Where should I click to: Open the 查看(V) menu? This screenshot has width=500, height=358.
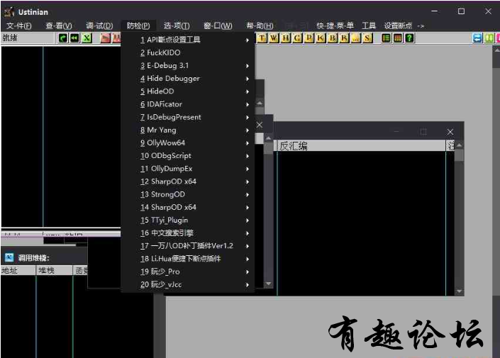tap(59, 26)
